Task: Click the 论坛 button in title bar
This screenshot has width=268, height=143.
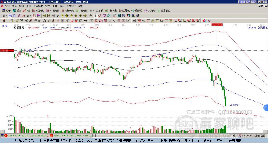Action: point(247,2)
